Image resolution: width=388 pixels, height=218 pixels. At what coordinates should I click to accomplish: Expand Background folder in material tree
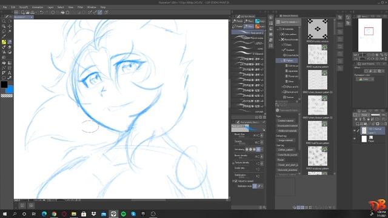283,92
